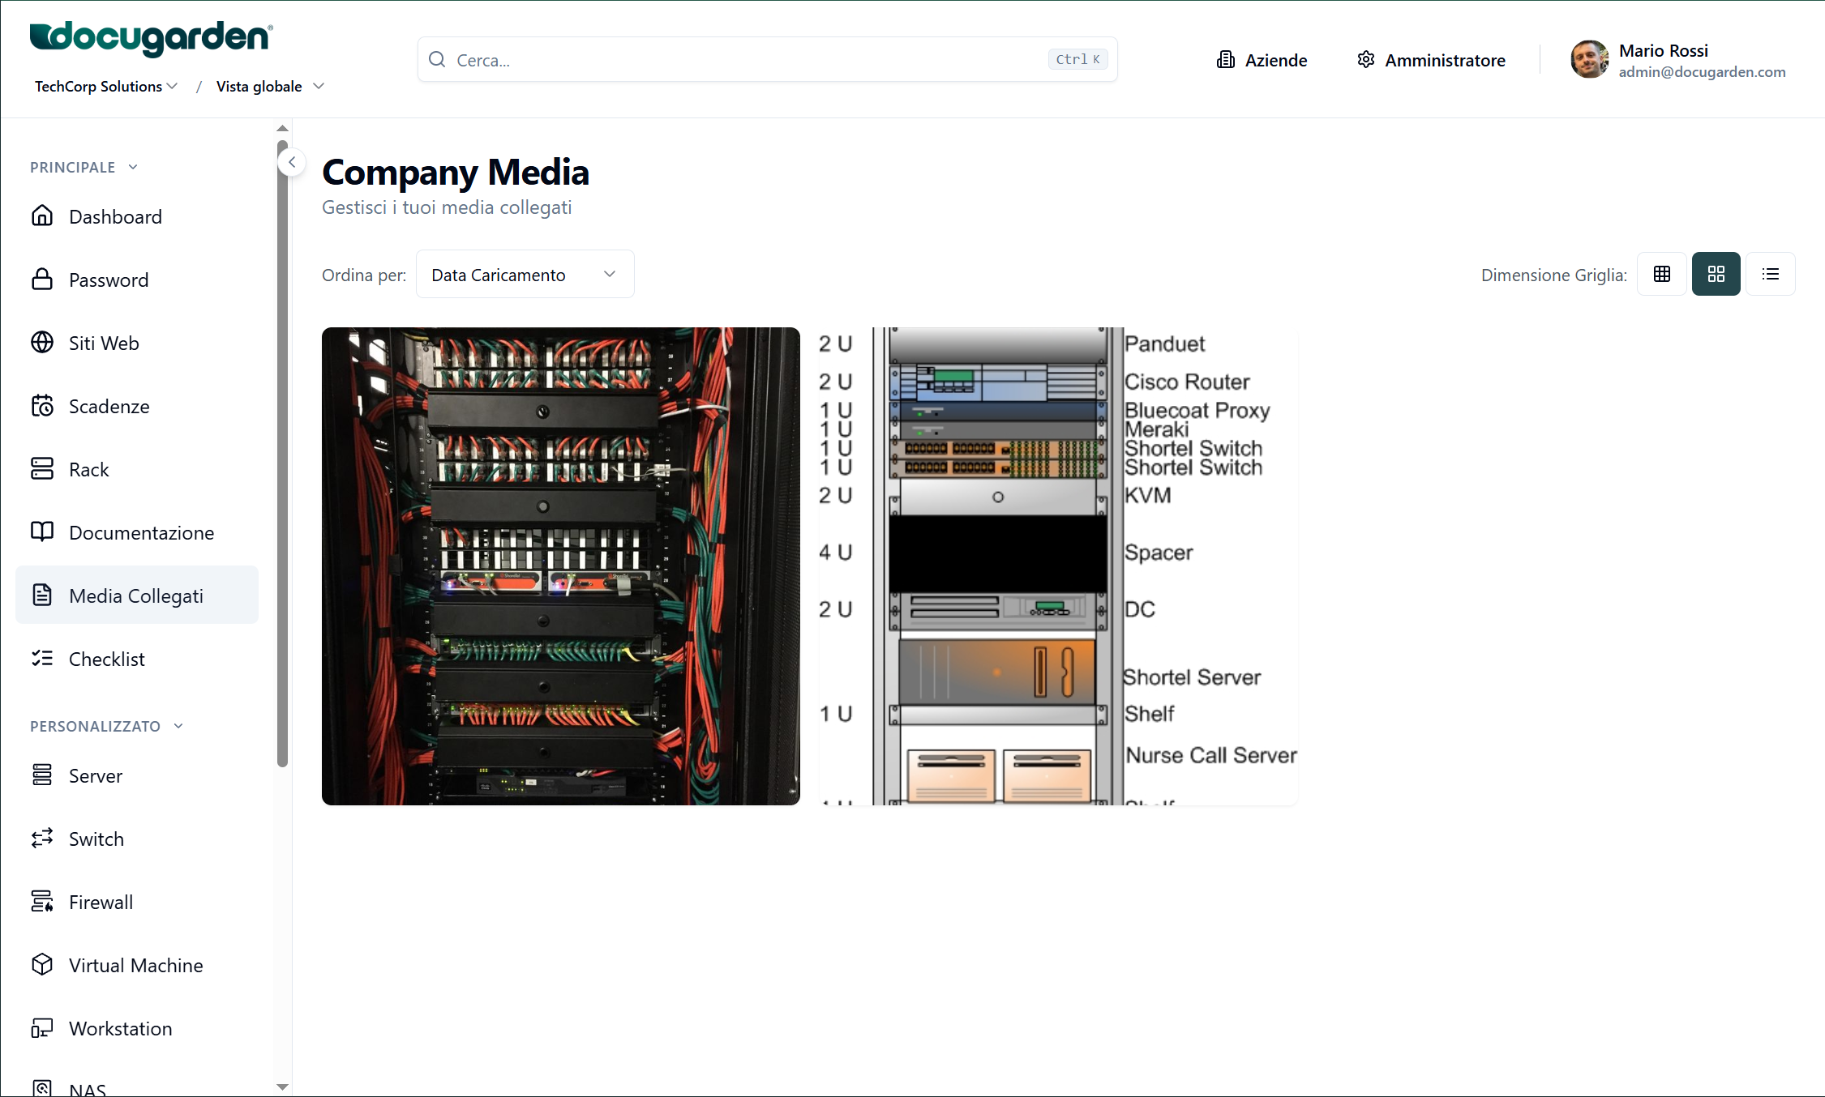Navigate to Siti Web

137,343
